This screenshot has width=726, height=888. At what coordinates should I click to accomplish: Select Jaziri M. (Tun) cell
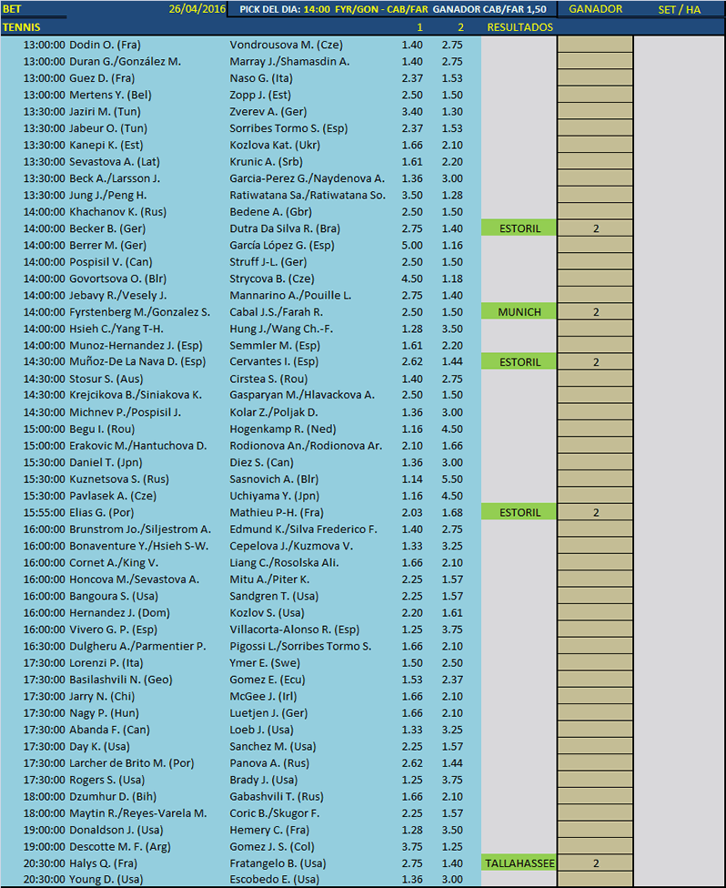click(105, 112)
